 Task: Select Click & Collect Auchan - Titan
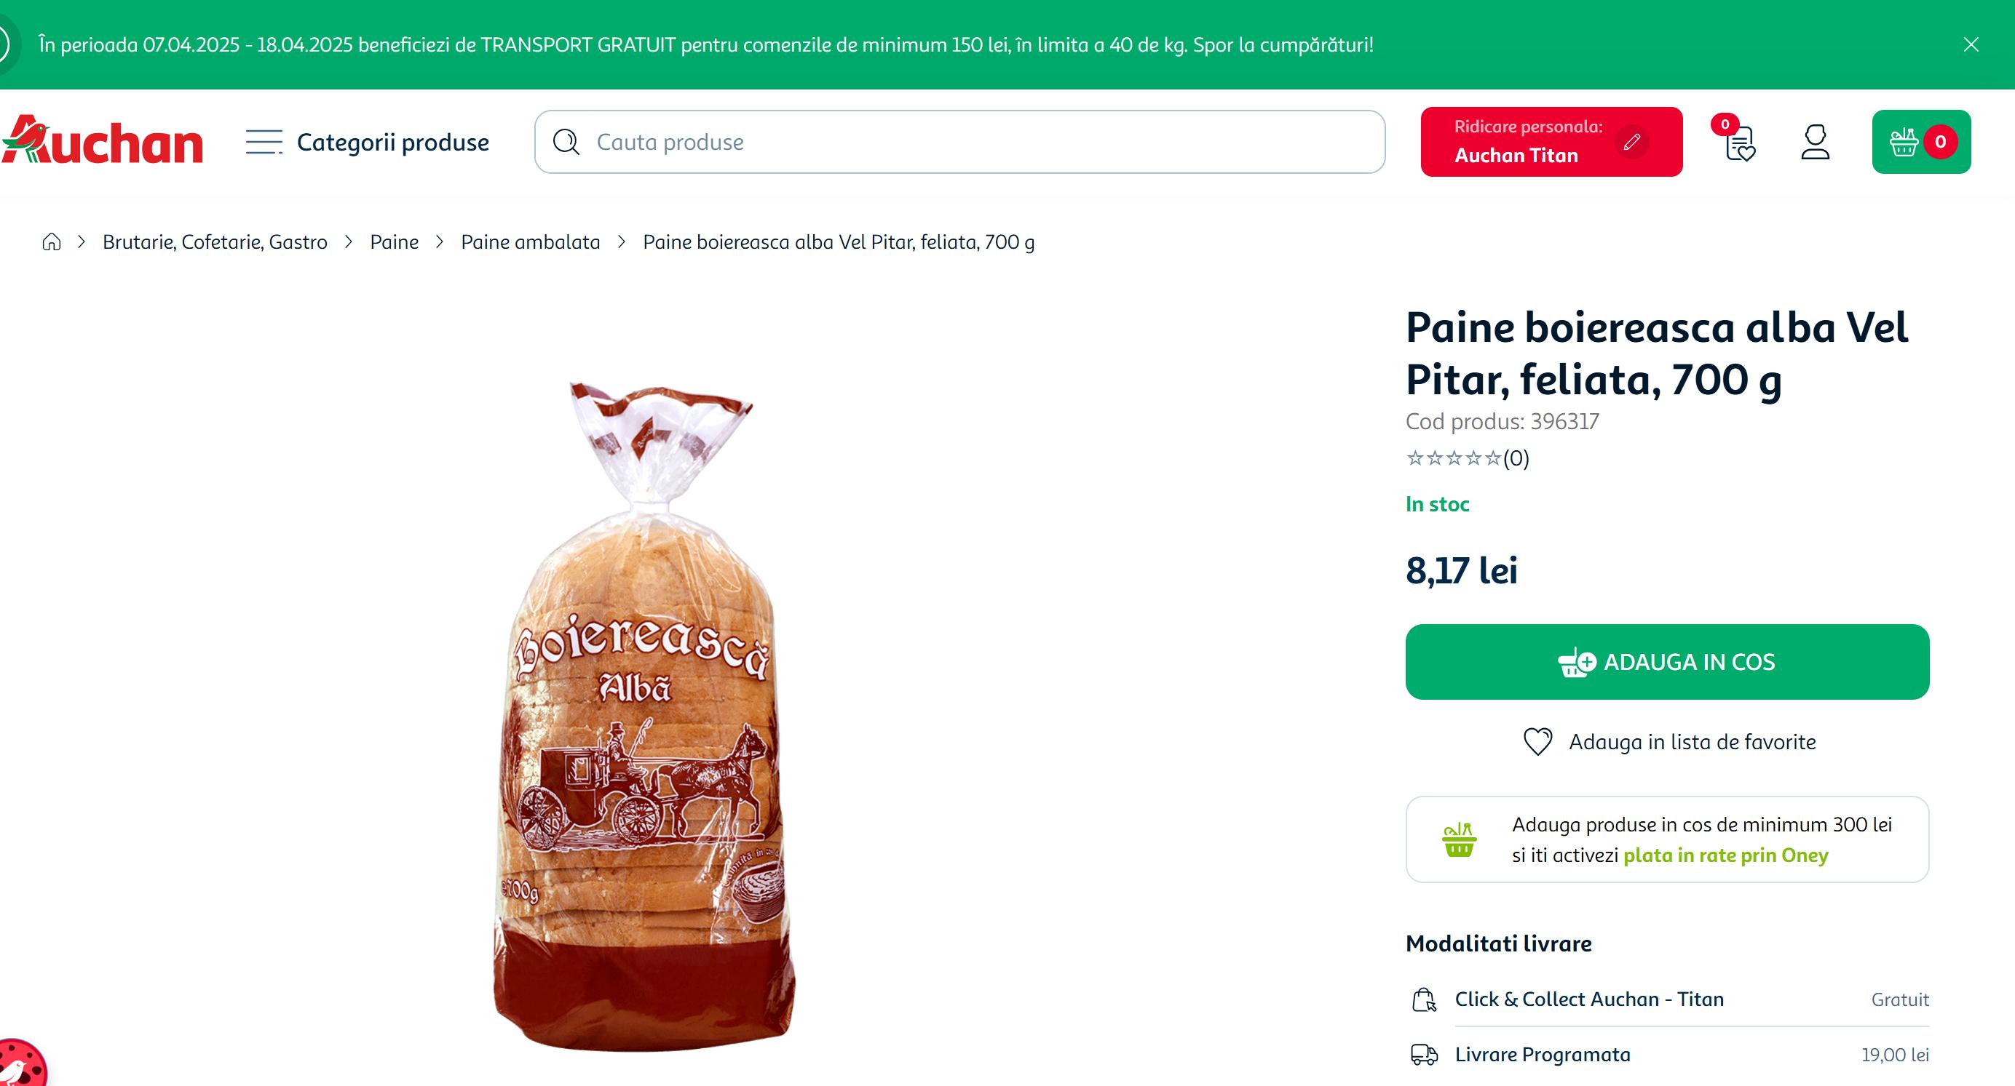(1588, 999)
